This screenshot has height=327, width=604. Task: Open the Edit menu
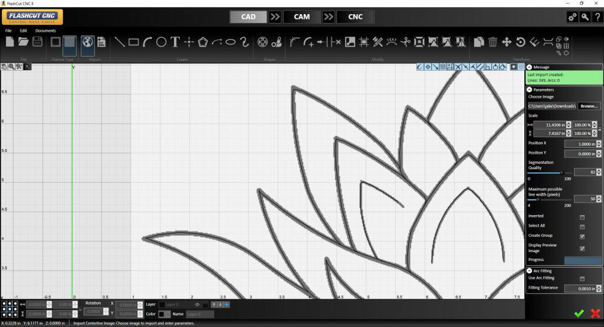[x=24, y=31]
